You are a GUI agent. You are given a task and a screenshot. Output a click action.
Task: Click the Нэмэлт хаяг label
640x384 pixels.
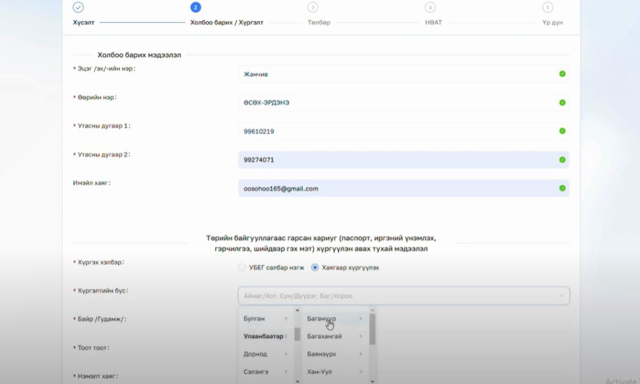click(97, 376)
